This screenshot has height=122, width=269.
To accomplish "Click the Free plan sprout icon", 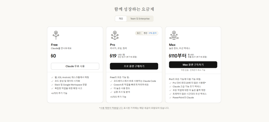I will (x=55, y=35).
